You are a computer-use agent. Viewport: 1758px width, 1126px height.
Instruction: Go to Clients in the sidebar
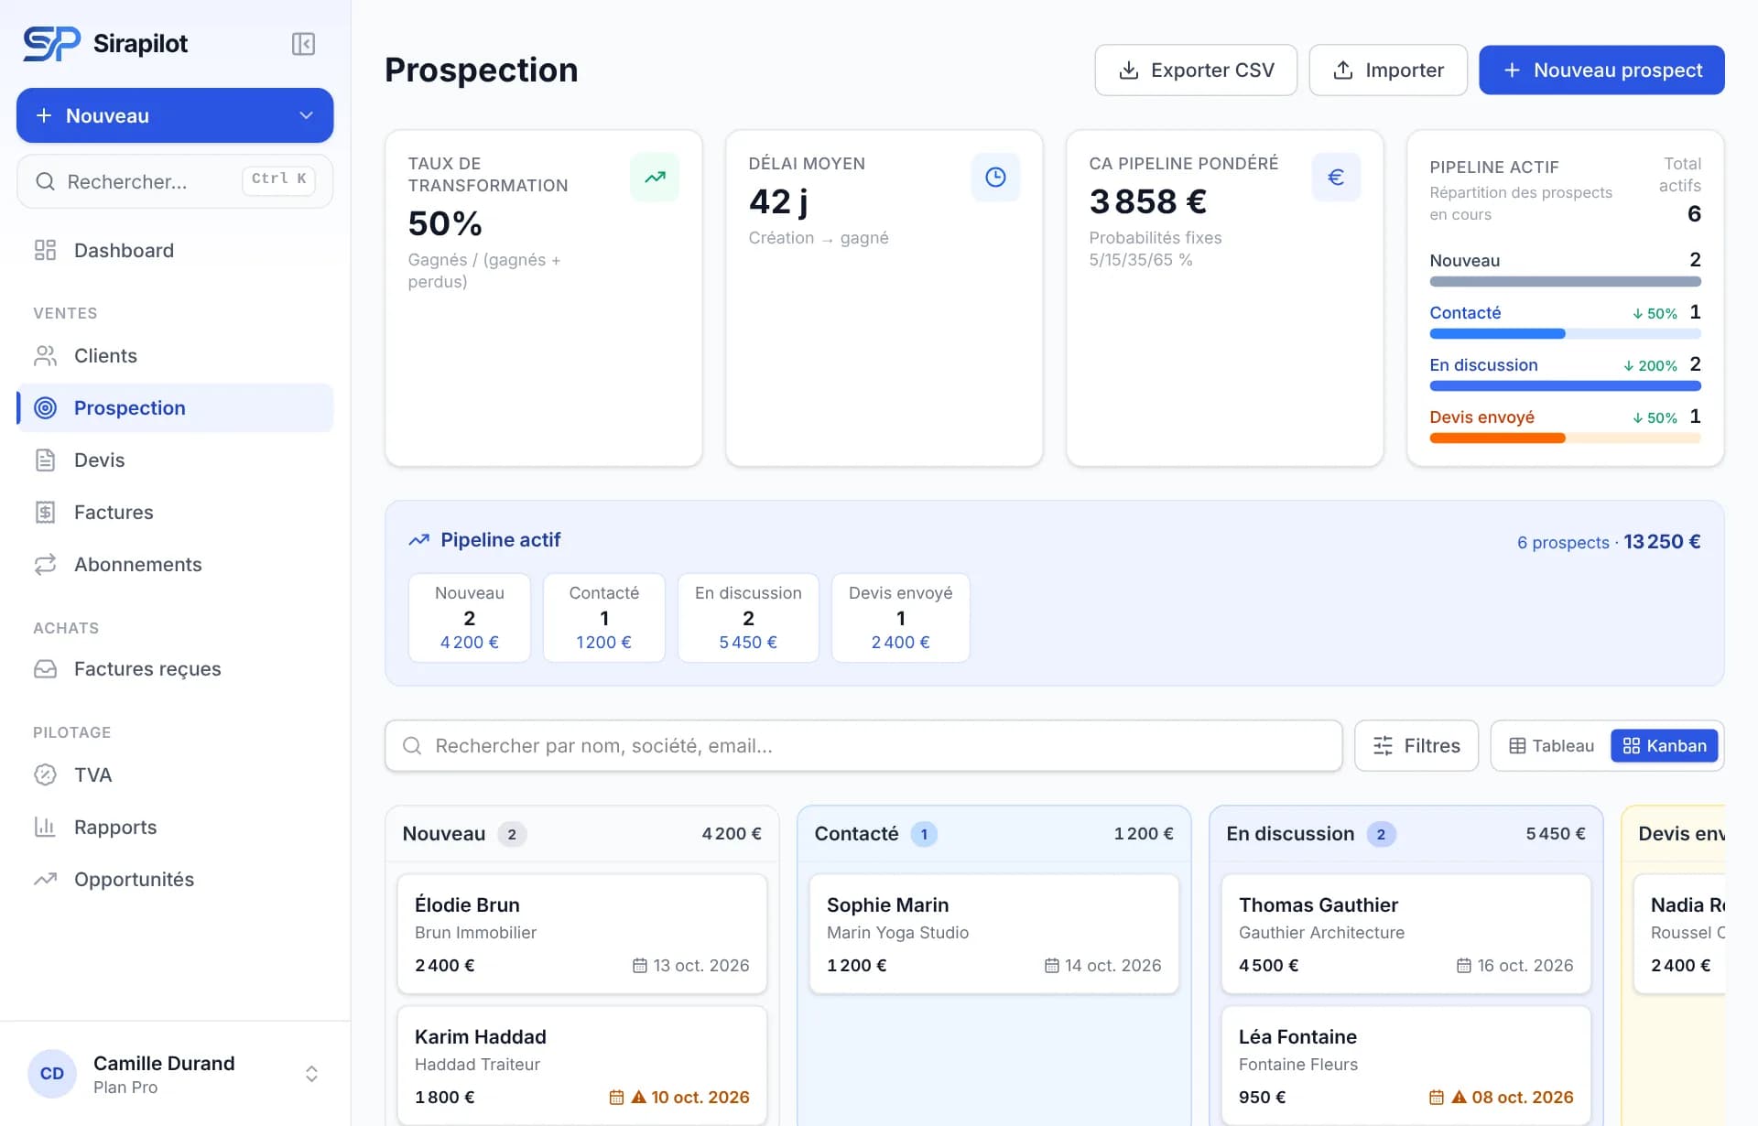coord(175,355)
